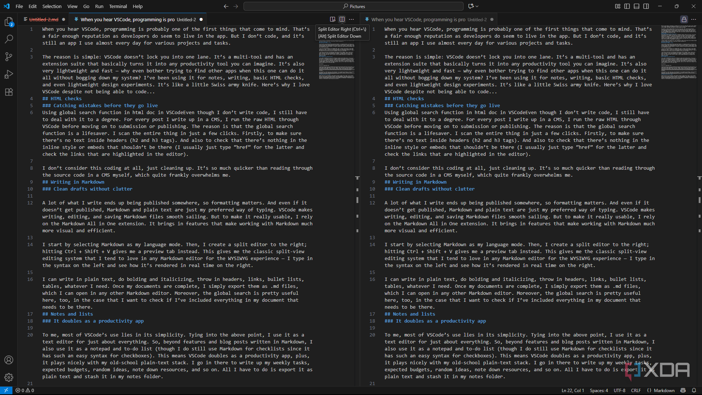
Task: Open the Terminal menu
Action: pos(118,6)
